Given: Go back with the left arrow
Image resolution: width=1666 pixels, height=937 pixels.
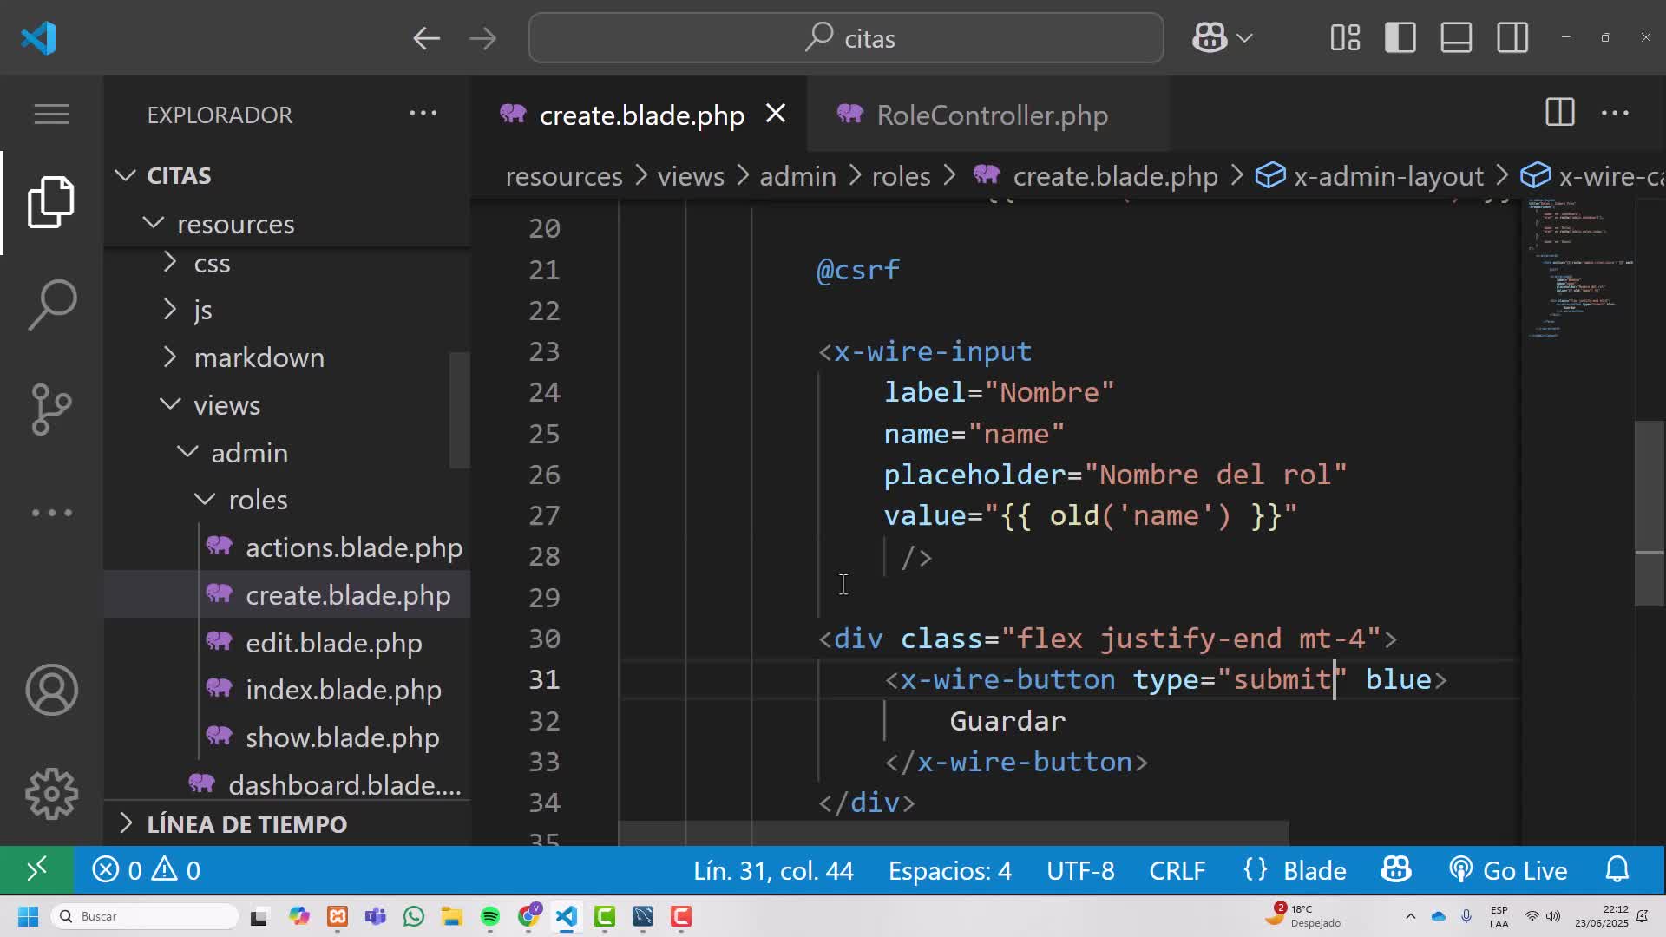Looking at the screenshot, I should 426,38.
